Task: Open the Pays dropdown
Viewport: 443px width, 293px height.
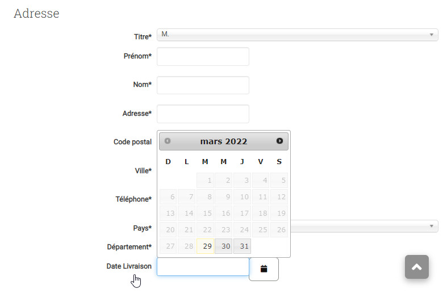Action: click(x=364, y=226)
